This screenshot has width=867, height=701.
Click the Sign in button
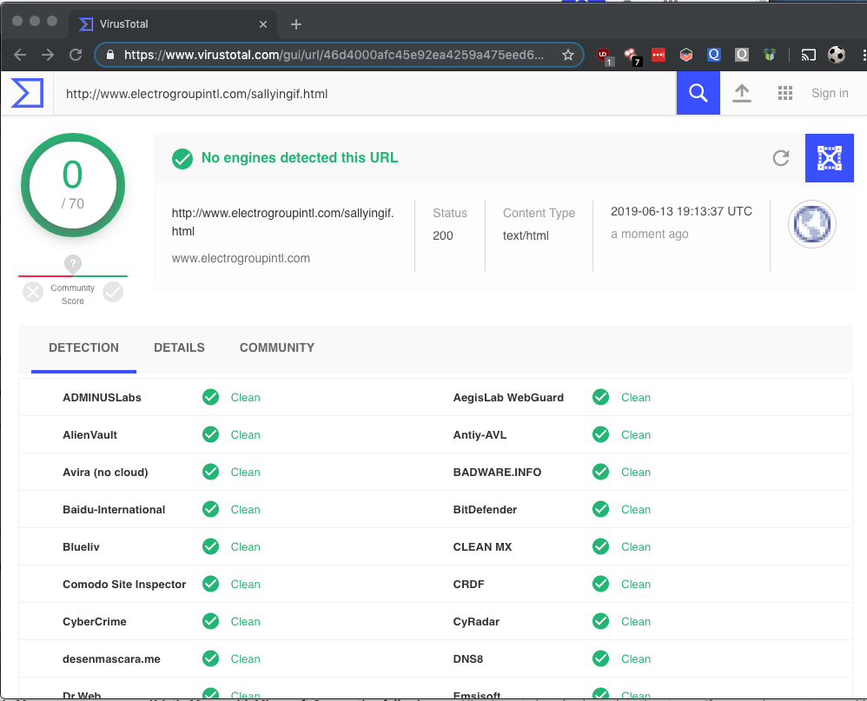coord(829,92)
